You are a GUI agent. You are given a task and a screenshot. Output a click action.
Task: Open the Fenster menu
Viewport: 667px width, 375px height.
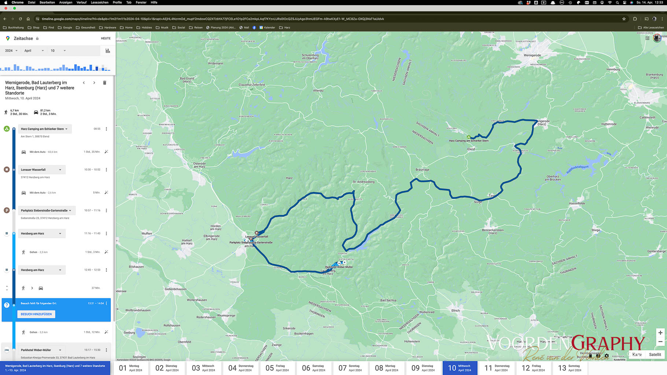click(141, 2)
